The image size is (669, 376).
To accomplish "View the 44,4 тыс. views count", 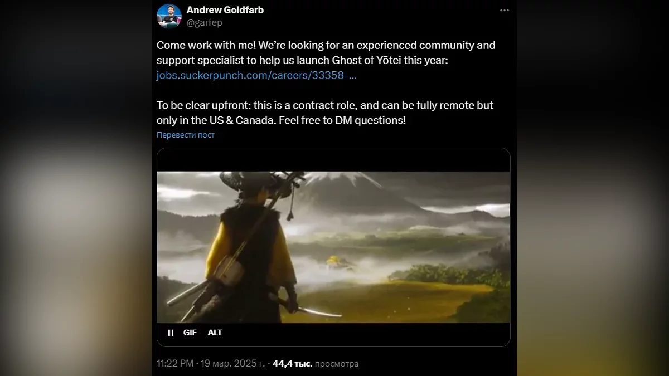I will point(293,364).
